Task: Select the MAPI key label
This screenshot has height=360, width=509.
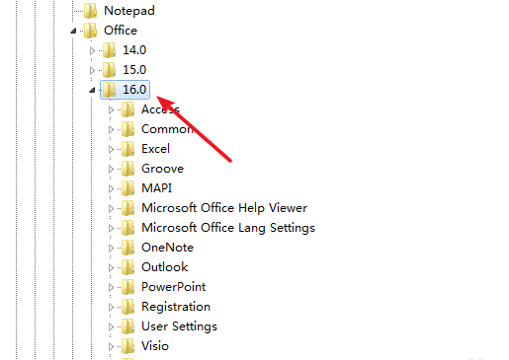Action: point(156,188)
